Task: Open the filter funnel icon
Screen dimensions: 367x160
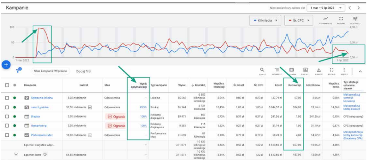Action: click(x=19, y=71)
